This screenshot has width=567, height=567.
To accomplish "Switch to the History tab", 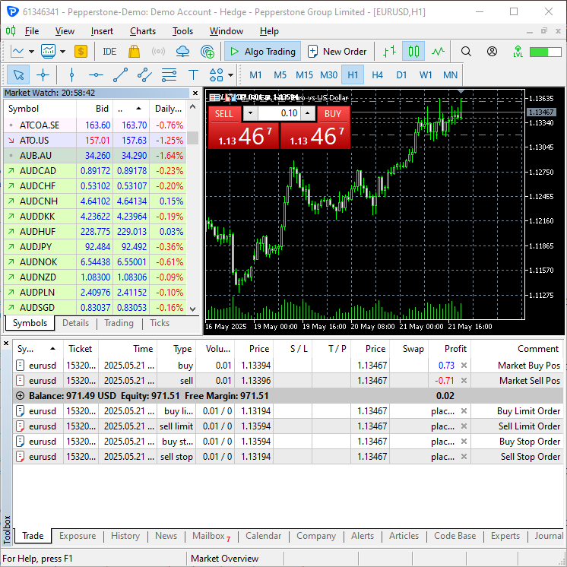I will pyautogui.click(x=125, y=536).
